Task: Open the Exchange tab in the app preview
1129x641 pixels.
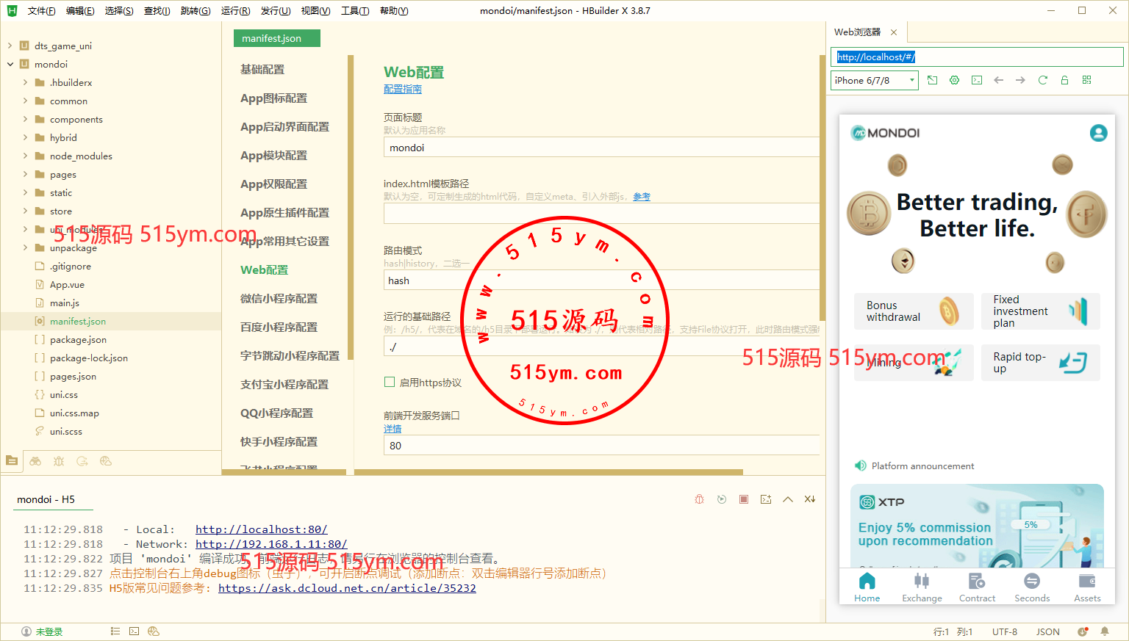Action: click(922, 587)
